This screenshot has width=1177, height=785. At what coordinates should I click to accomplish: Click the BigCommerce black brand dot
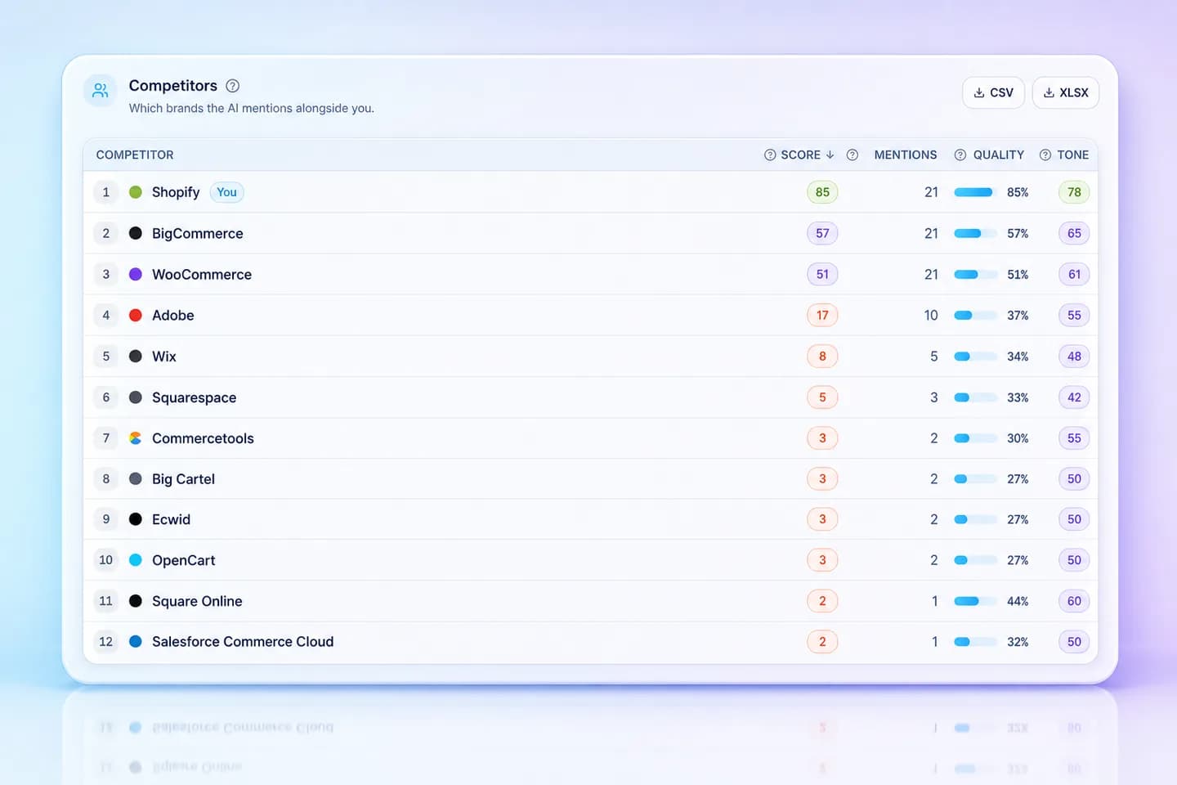[x=136, y=233]
